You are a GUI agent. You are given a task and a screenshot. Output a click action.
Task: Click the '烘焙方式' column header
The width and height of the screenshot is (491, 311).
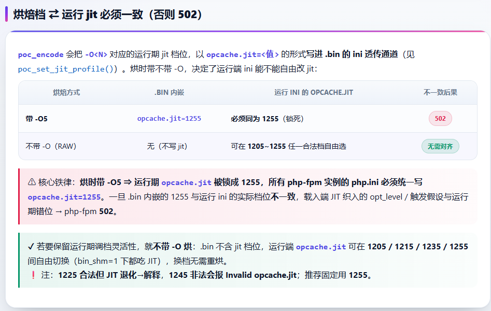pyautogui.click(x=66, y=92)
